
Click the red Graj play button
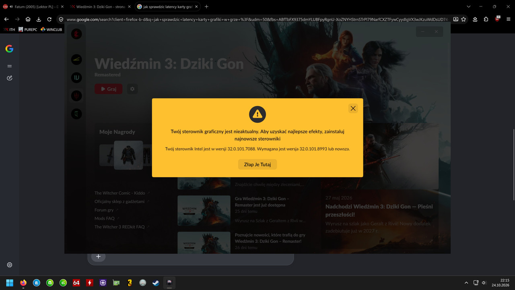[108, 89]
